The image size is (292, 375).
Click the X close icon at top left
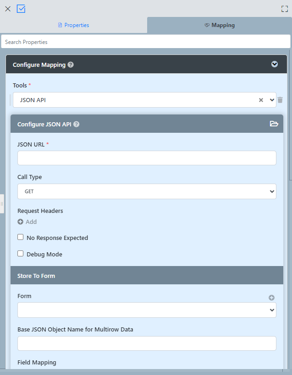[x=8, y=9]
